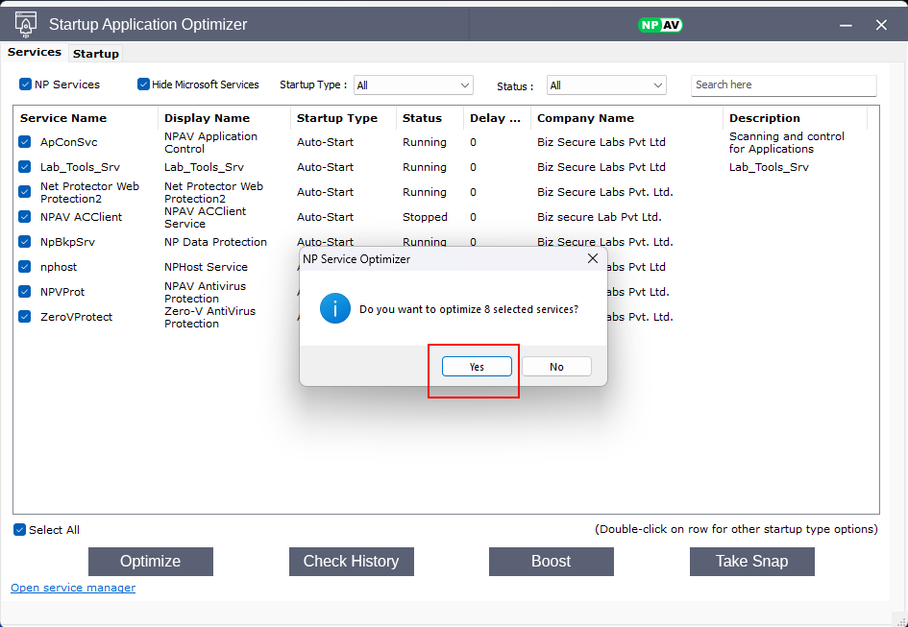
Task: Click the Check History button
Action: click(351, 562)
